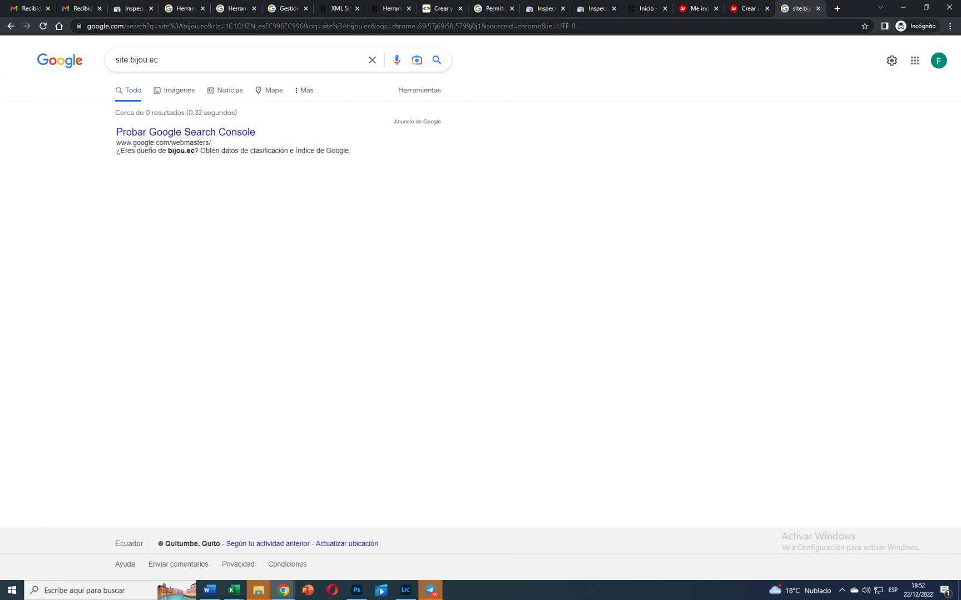
Task: Close the site:bijou.ec tab
Action: 818,8
